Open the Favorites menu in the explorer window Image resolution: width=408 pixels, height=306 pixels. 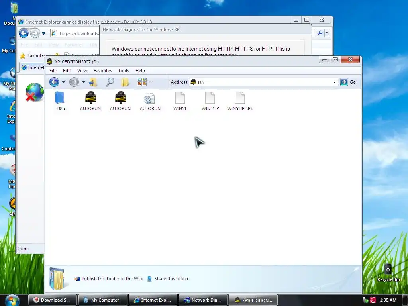coord(103,71)
